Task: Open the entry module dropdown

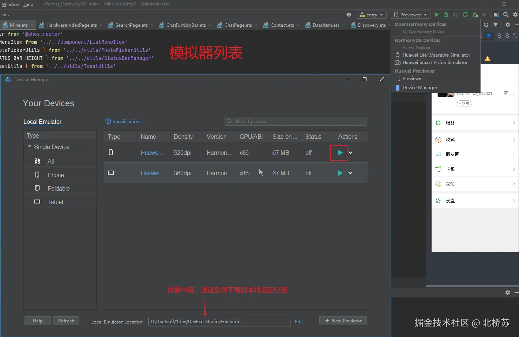Action: click(371, 15)
